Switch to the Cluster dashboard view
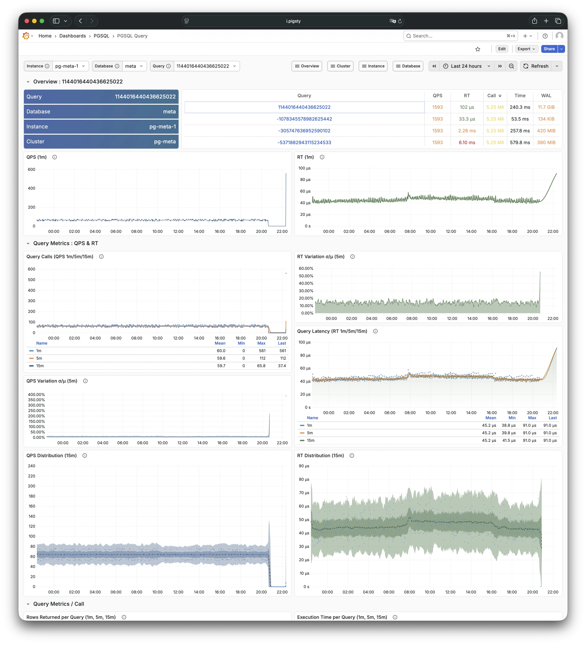 (x=340, y=66)
